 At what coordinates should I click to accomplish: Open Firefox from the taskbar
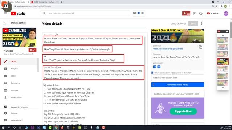pos(62,127)
